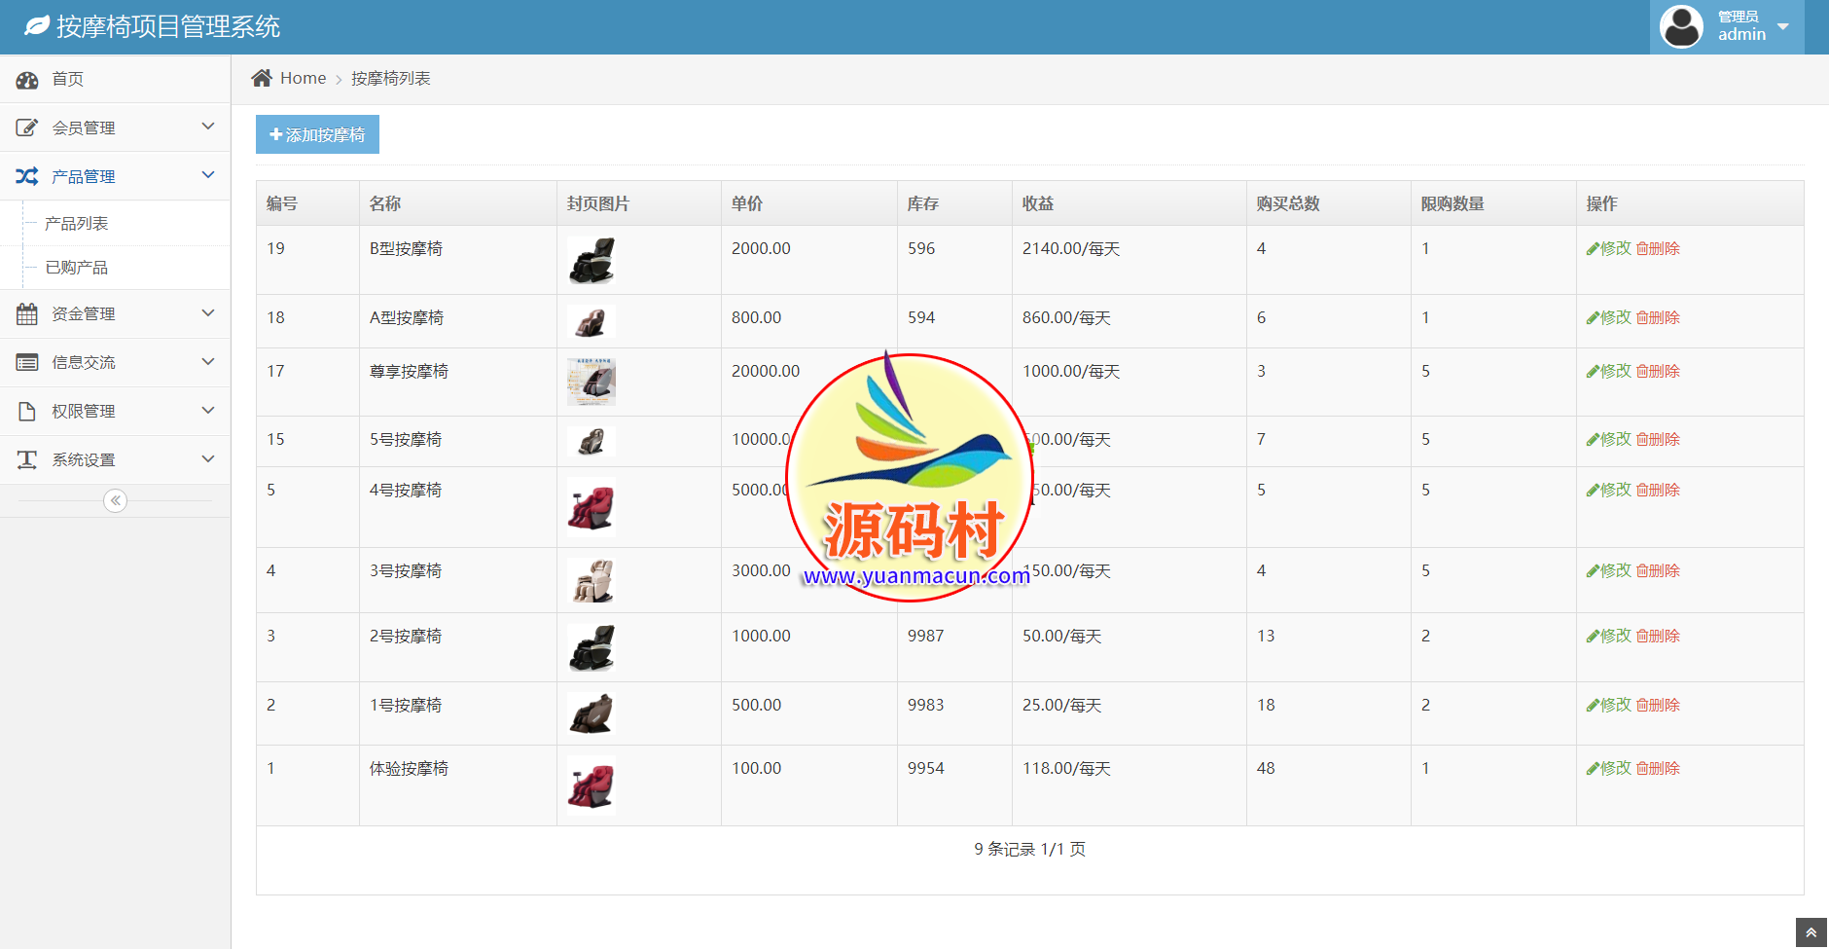The width and height of the screenshot is (1829, 949).
Task: Collapse the 产品管理 menu chevron
Action: [x=207, y=175]
